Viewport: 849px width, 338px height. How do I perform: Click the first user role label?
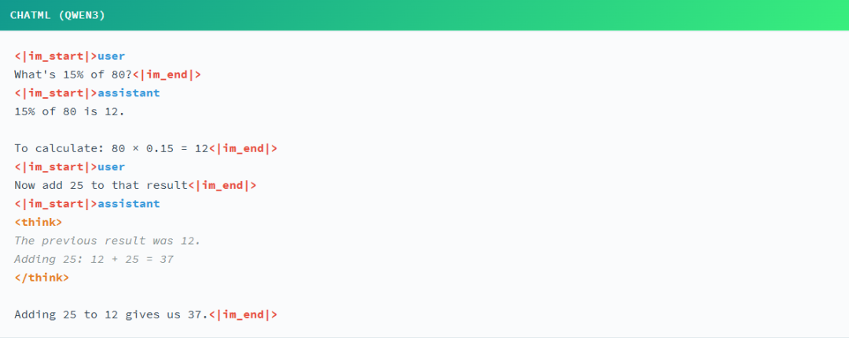pos(111,56)
